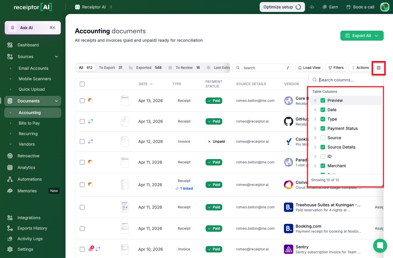Click the Earn button
393x258 pixels.
[x=330, y=7]
